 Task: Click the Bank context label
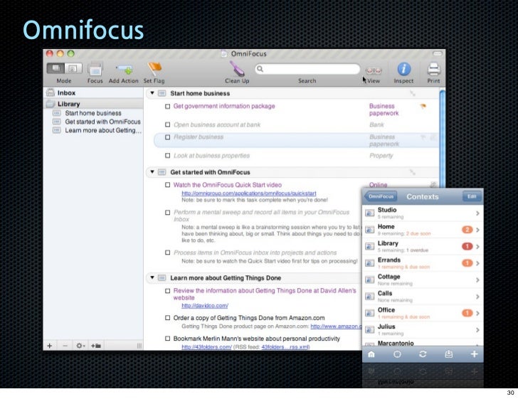coord(376,124)
